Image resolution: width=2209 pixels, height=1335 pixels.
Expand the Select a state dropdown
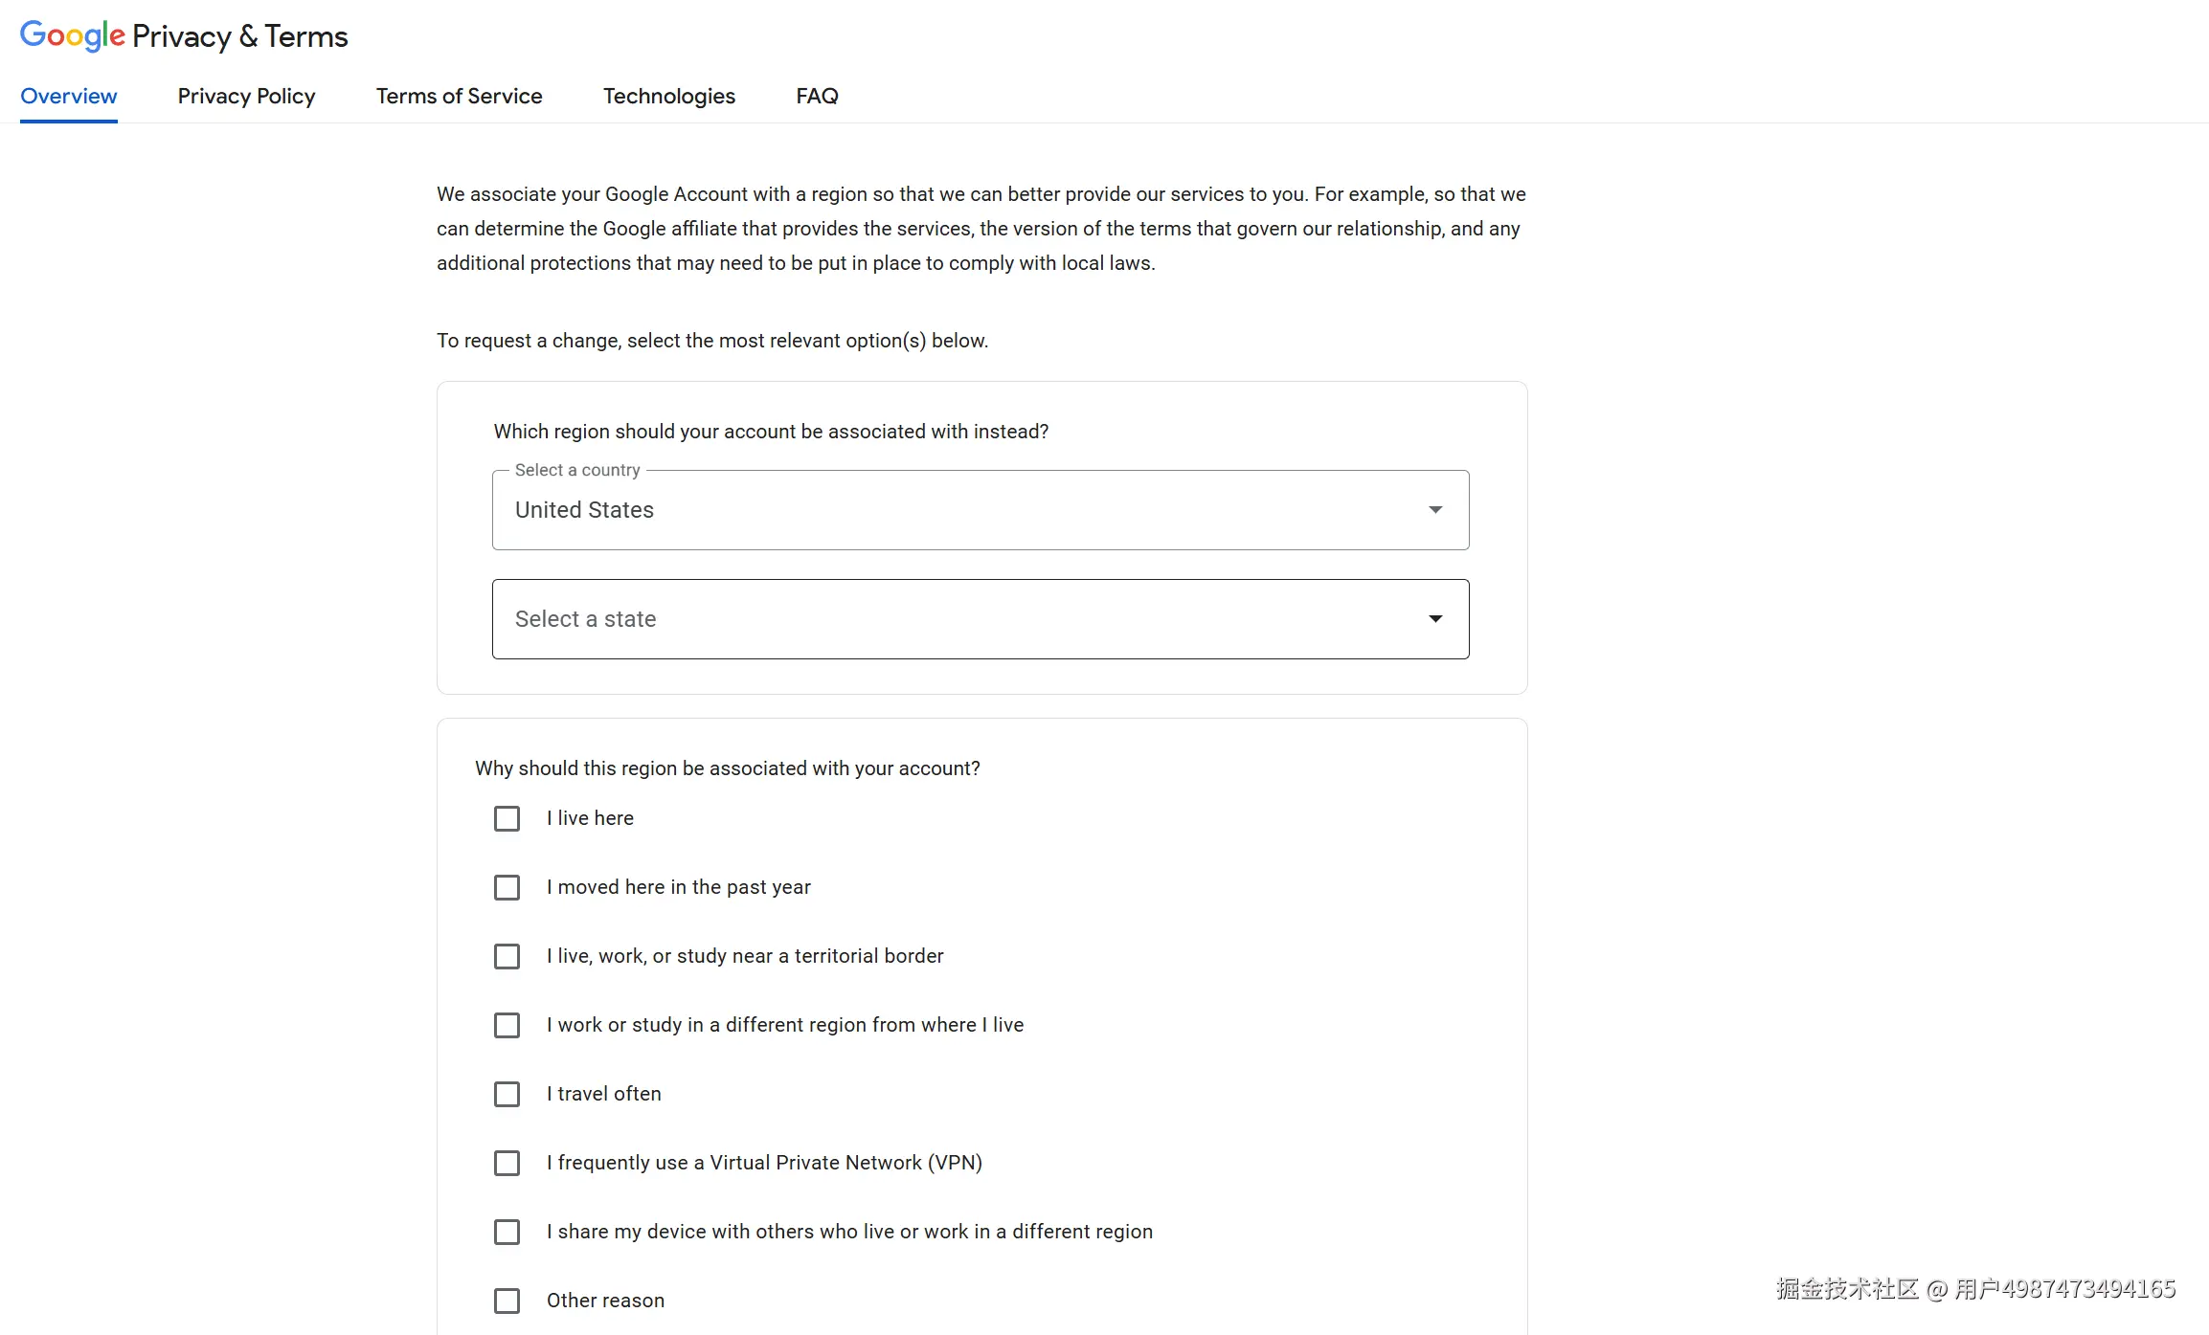(958, 619)
